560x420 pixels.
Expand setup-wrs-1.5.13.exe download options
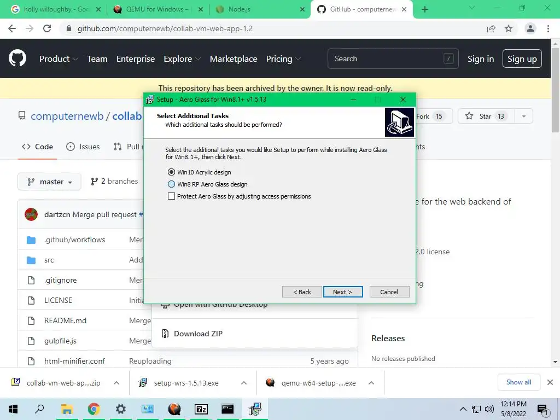[x=244, y=383]
